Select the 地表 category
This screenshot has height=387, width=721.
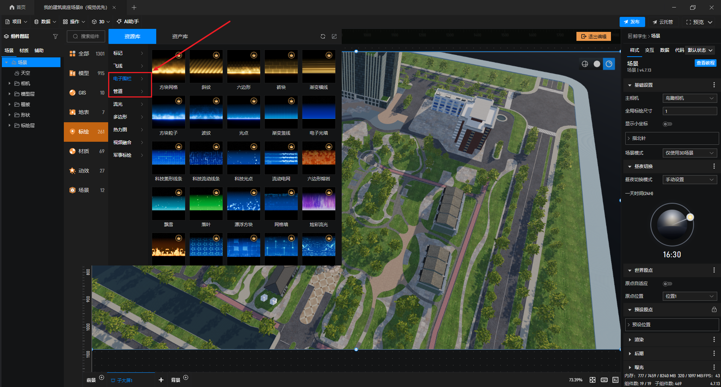86,112
